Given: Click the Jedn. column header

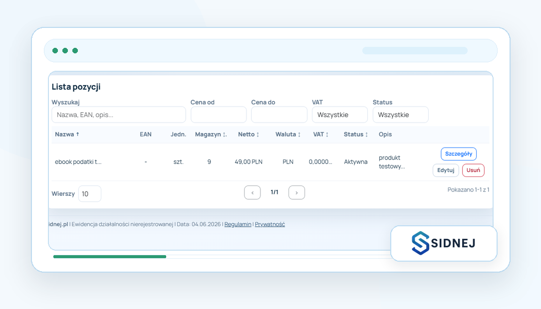Looking at the screenshot, I should pyautogui.click(x=178, y=135).
